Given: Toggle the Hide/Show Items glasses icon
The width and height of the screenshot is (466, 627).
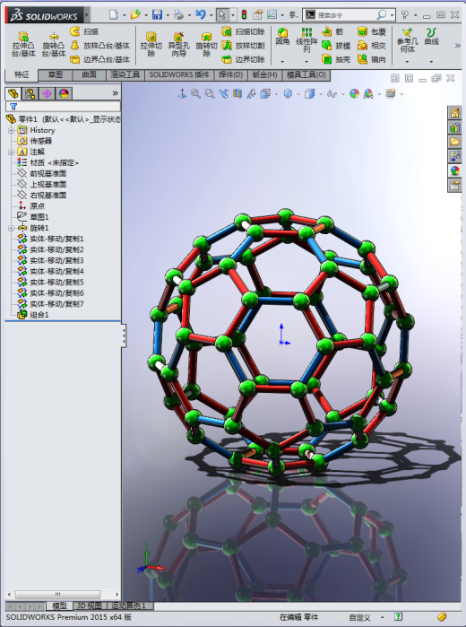Looking at the screenshot, I should pos(332,94).
